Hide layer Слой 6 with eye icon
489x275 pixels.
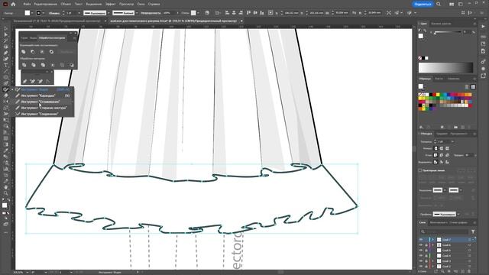(x=421, y=244)
